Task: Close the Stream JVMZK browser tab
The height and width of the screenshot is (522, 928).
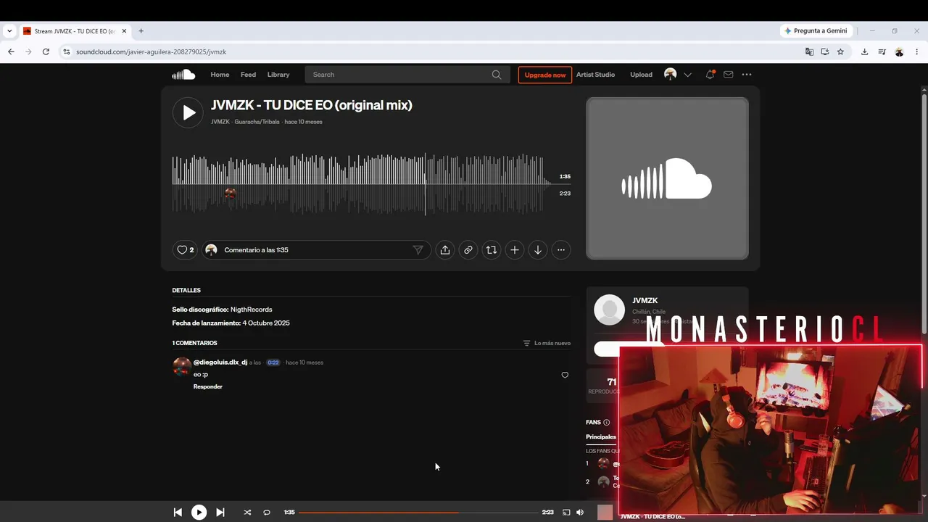Action: [x=124, y=31]
